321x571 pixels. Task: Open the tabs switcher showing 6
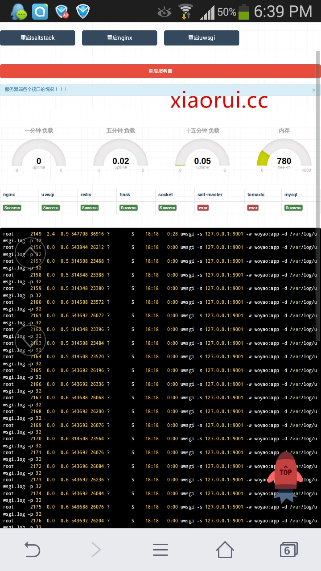[288, 550]
